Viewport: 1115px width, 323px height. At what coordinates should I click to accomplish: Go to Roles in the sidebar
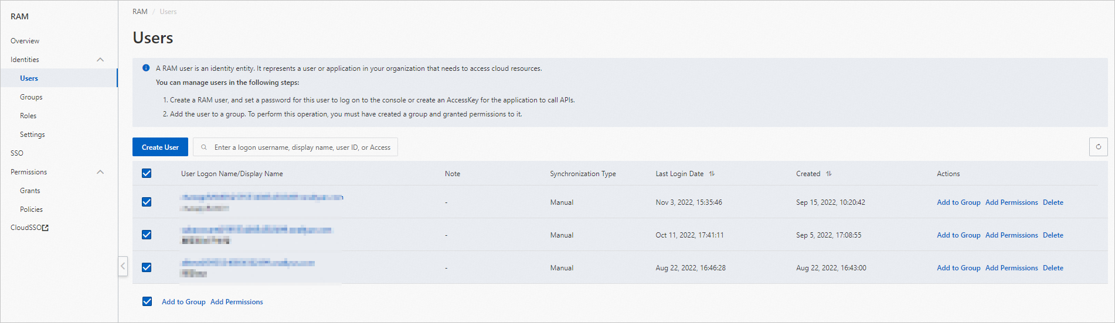(28, 116)
